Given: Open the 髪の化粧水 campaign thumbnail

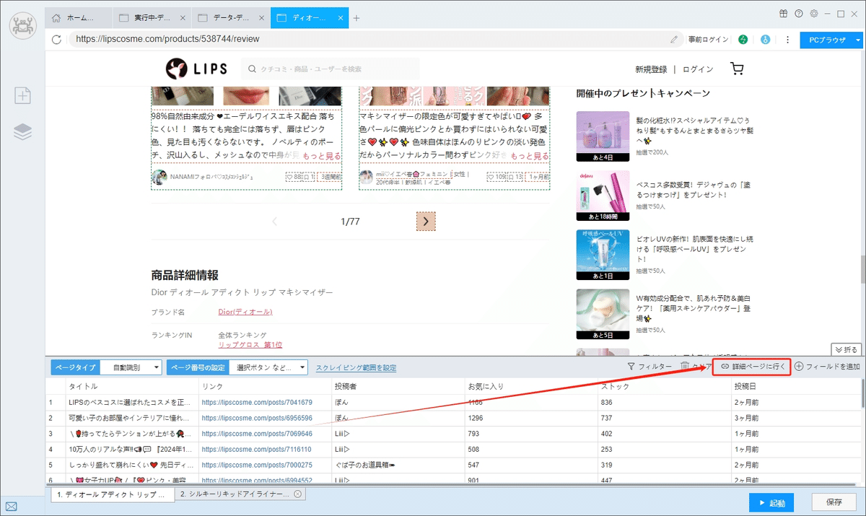Looking at the screenshot, I should [x=603, y=136].
